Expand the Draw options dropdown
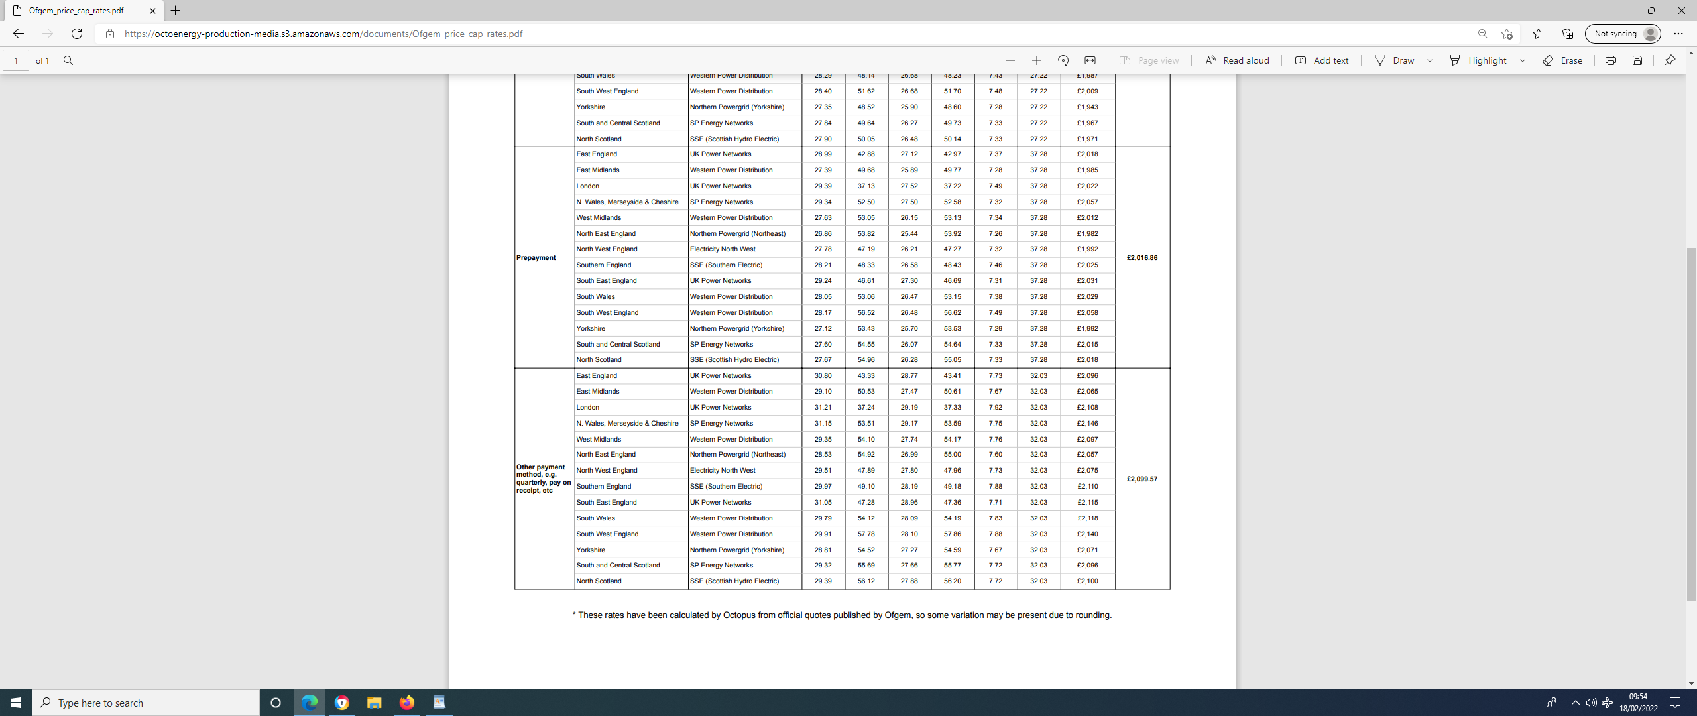The width and height of the screenshot is (1697, 716). click(x=1430, y=60)
